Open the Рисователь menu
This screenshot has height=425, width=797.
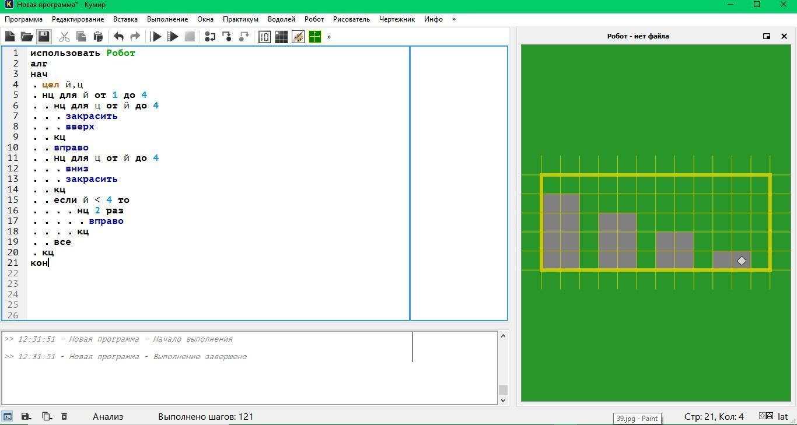click(x=351, y=19)
